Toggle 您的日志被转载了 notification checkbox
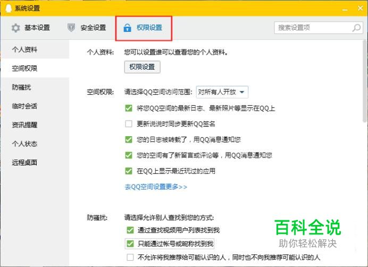 coord(129,139)
